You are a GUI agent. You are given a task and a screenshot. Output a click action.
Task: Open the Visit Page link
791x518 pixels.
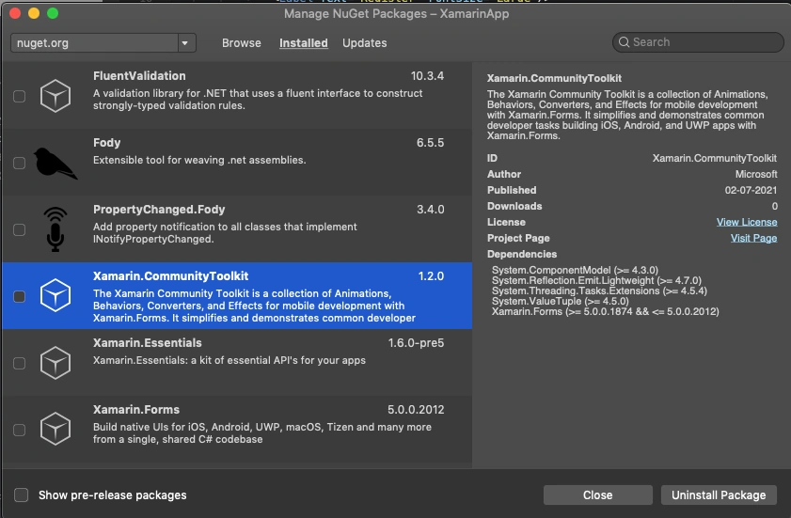click(753, 238)
